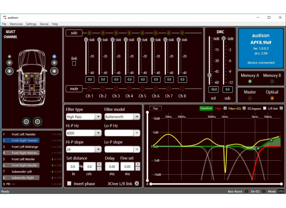Viewport: 286px width, 208px height.
Task: Select the Memory A indicator light
Action: click(250, 81)
